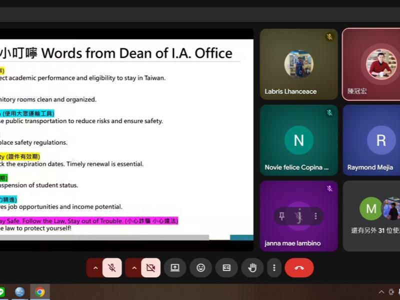Turn on the camera in the call controls
400x300 pixels.
[150, 268]
